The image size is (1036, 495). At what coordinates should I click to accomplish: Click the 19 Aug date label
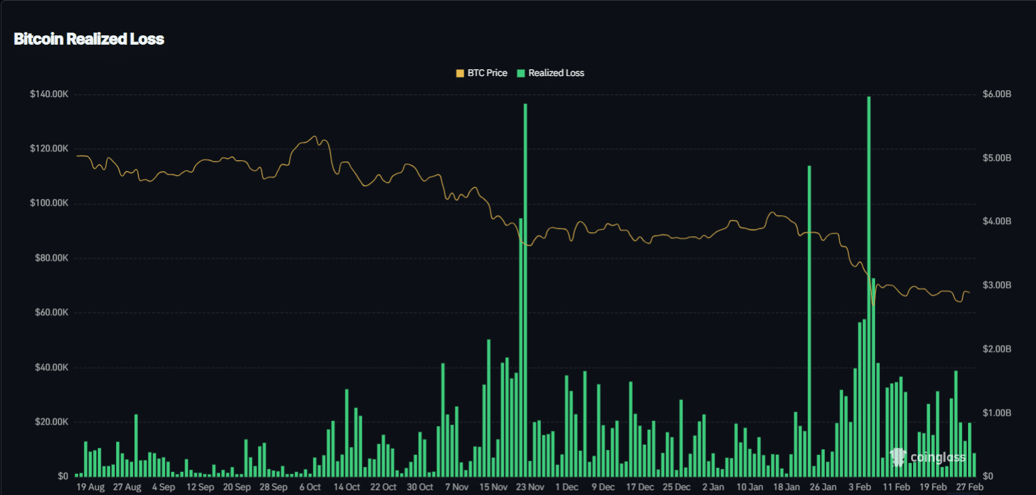click(x=90, y=487)
